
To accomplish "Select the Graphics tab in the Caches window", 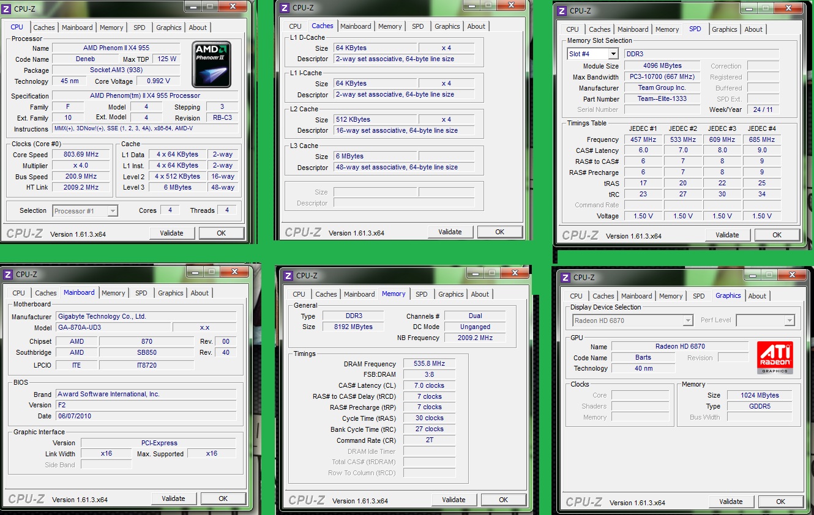I will (447, 26).
